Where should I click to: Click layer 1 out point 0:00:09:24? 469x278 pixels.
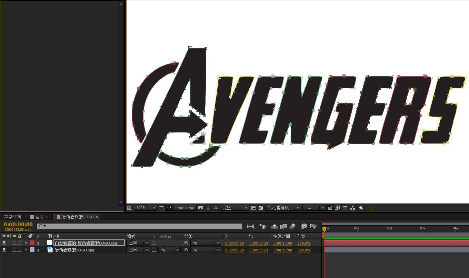[x=259, y=243]
